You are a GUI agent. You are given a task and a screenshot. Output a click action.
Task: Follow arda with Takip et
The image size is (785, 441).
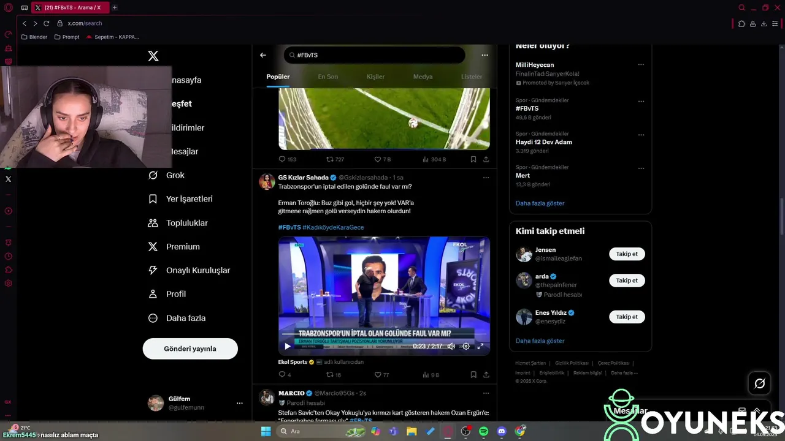[x=627, y=281]
